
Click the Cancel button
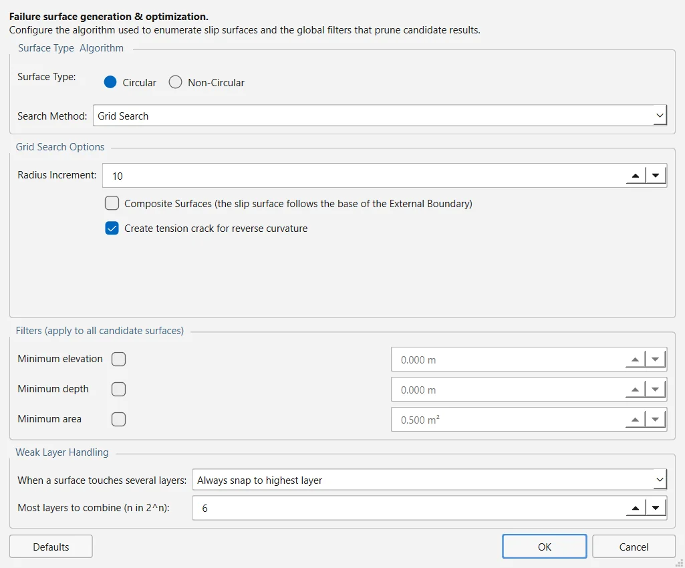[634, 547]
